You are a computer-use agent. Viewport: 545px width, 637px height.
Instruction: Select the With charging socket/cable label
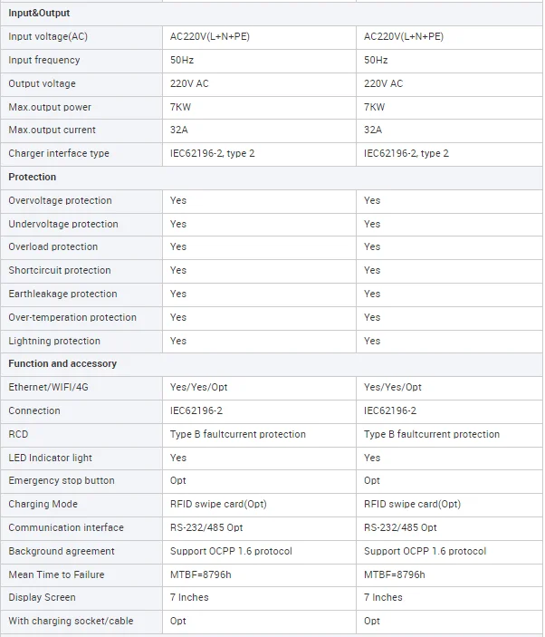pos(71,622)
